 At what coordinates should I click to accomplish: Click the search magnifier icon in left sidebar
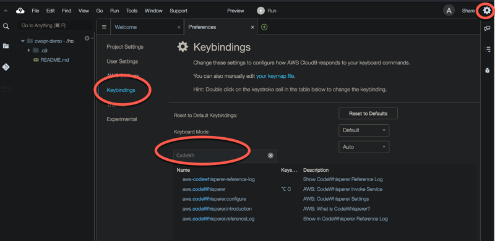(6, 27)
